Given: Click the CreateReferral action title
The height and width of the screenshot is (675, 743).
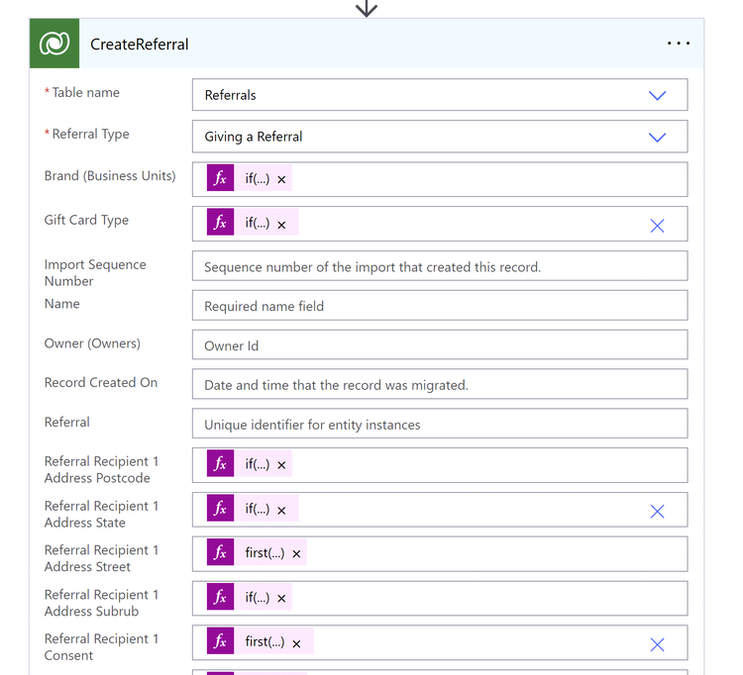Looking at the screenshot, I should coord(140,44).
